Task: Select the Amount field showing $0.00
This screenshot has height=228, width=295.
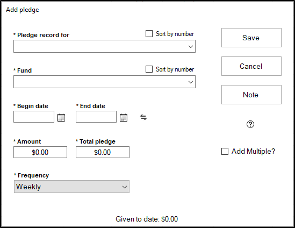Action: [40, 152]
